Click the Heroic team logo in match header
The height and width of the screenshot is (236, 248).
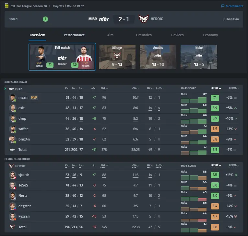144,19
